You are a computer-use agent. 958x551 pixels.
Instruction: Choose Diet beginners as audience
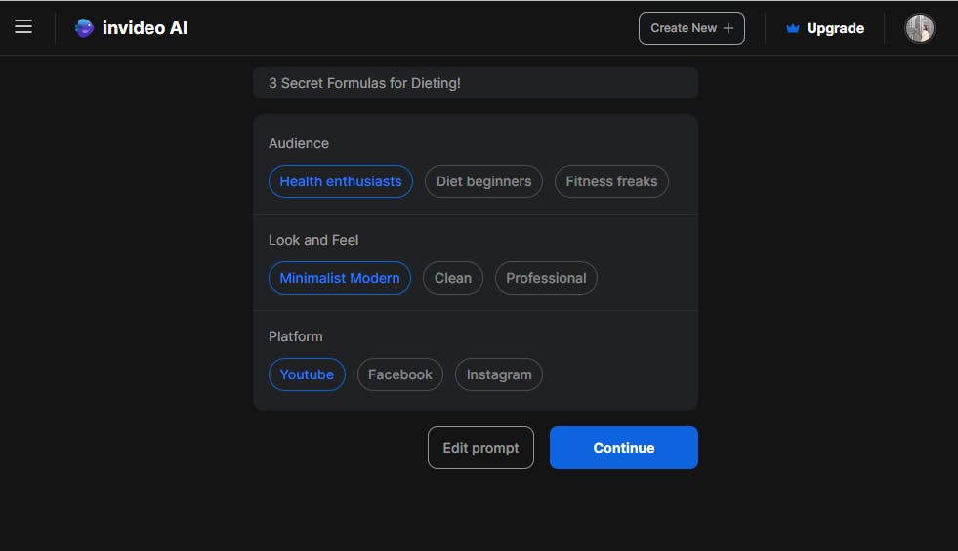483,181
